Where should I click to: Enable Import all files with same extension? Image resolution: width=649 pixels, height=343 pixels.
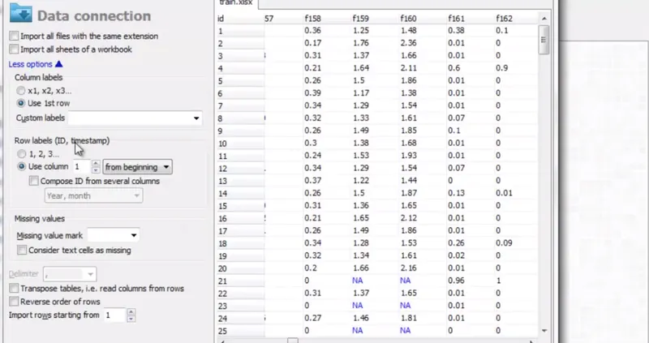point(14,36)
